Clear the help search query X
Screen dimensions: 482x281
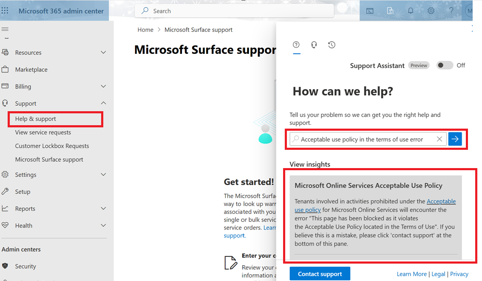(439, 139)
